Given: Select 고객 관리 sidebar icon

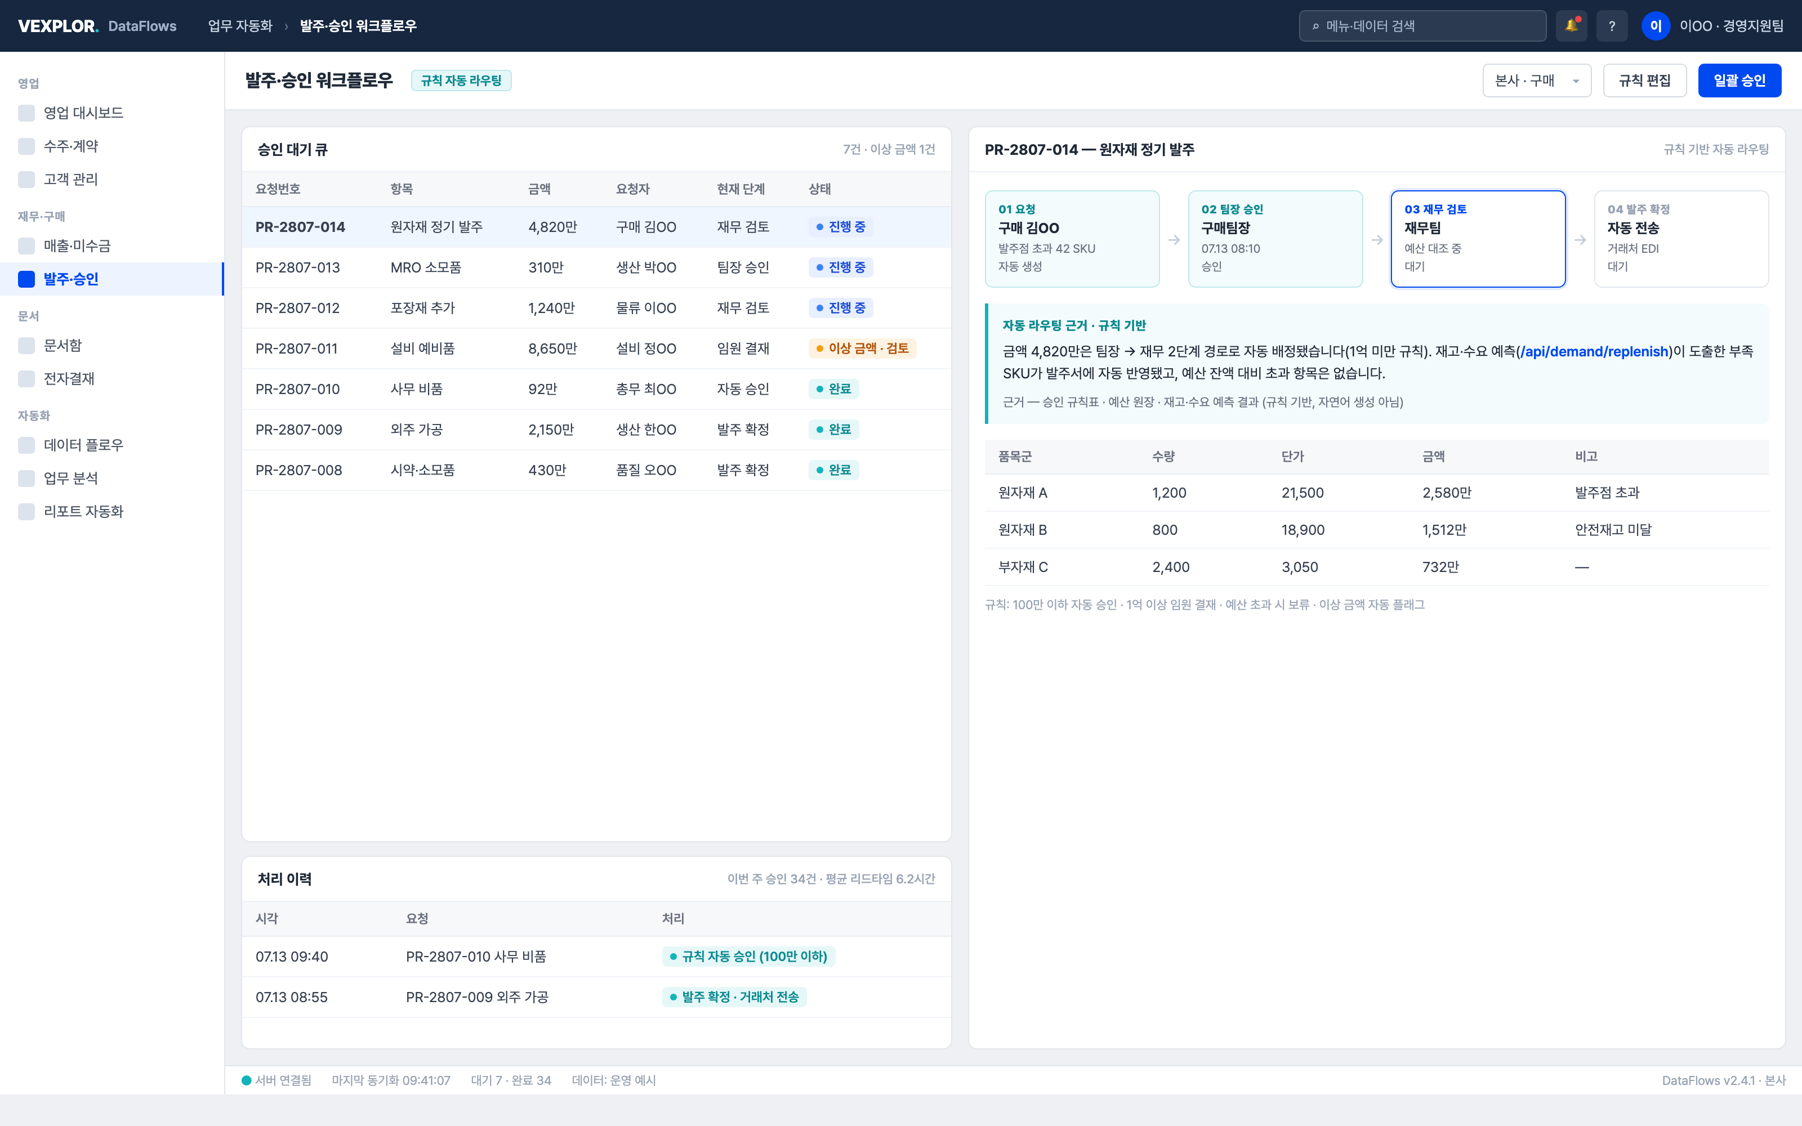Looking at the screenshot, I should click(27, 180).
